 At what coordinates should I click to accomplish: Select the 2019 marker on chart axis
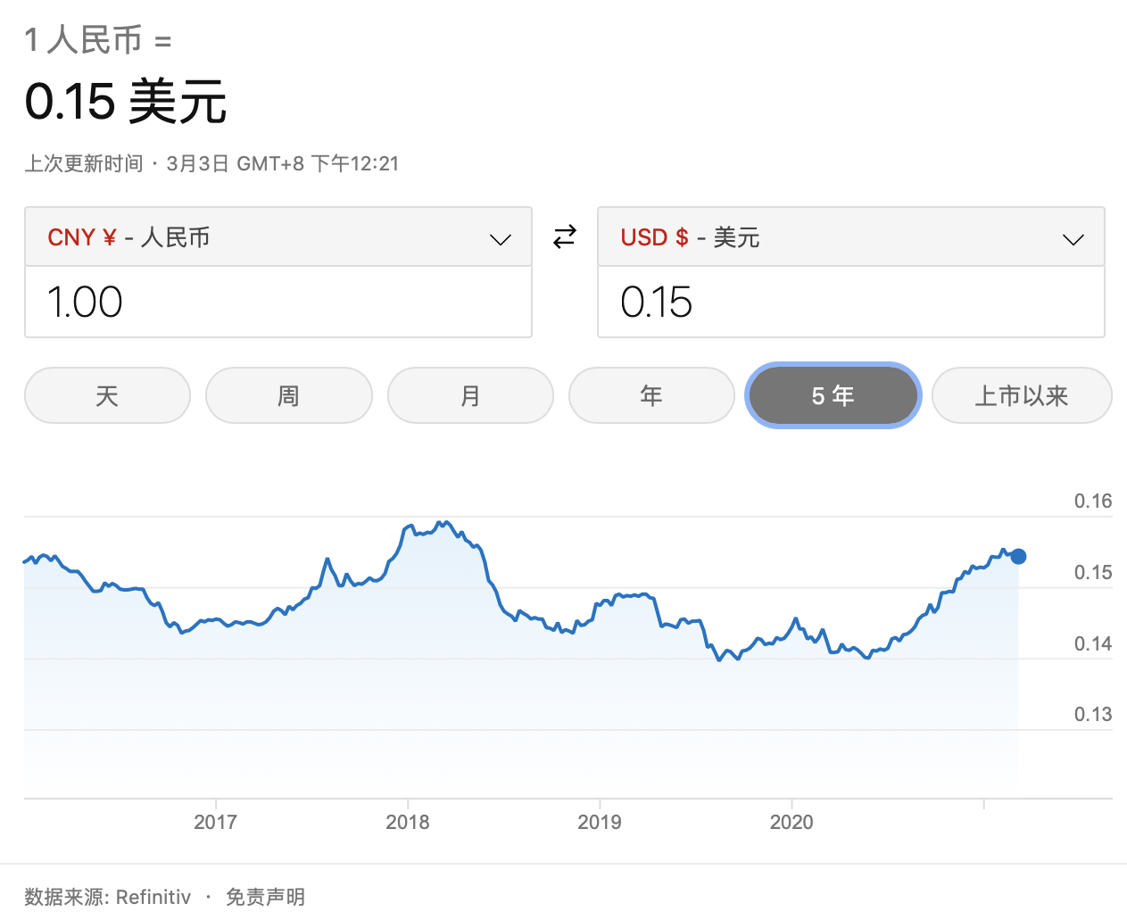tap(599, 822)
